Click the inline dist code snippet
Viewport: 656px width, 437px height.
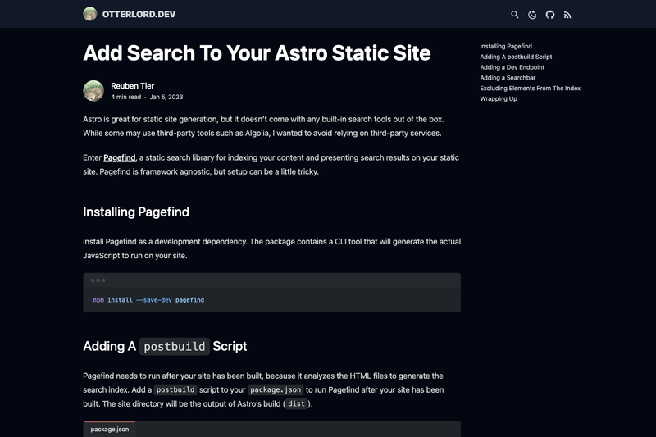pyautogui.click(x=296, y=403)
